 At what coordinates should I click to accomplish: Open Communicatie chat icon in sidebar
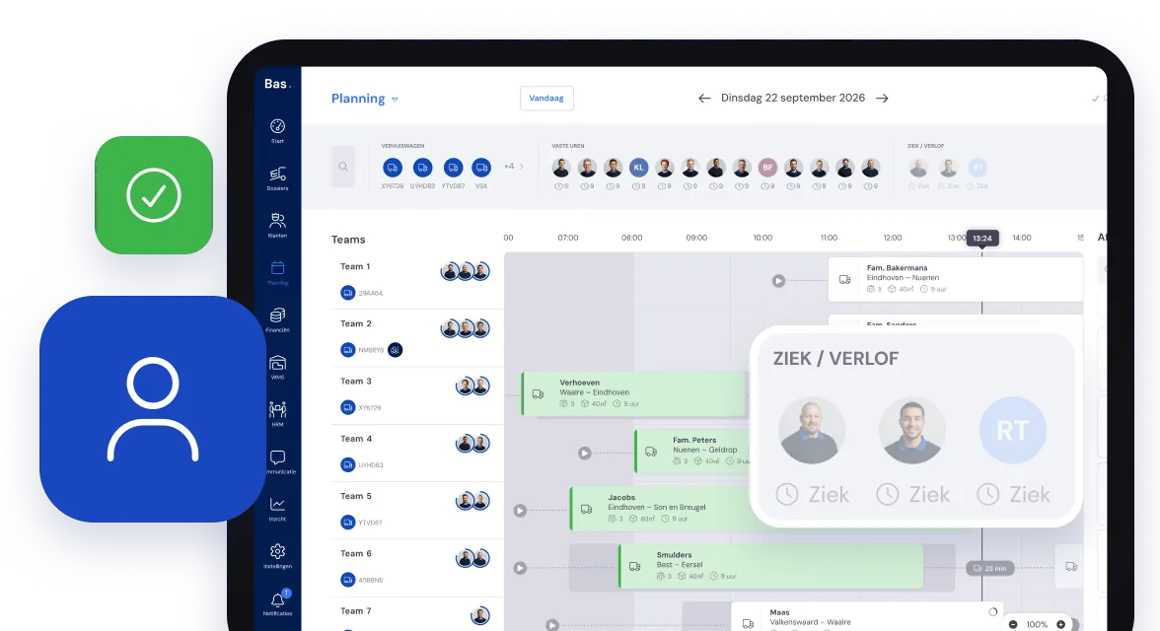click(x=277, y=457)
